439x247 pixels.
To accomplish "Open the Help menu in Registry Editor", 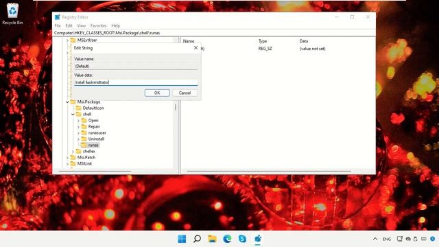I will tap(116, 25).
